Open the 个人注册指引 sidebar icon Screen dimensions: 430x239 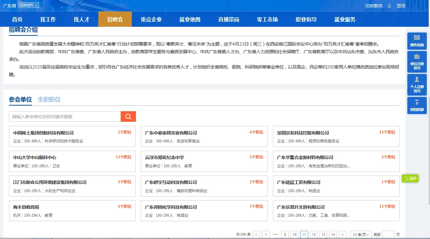tap(417, 84)
